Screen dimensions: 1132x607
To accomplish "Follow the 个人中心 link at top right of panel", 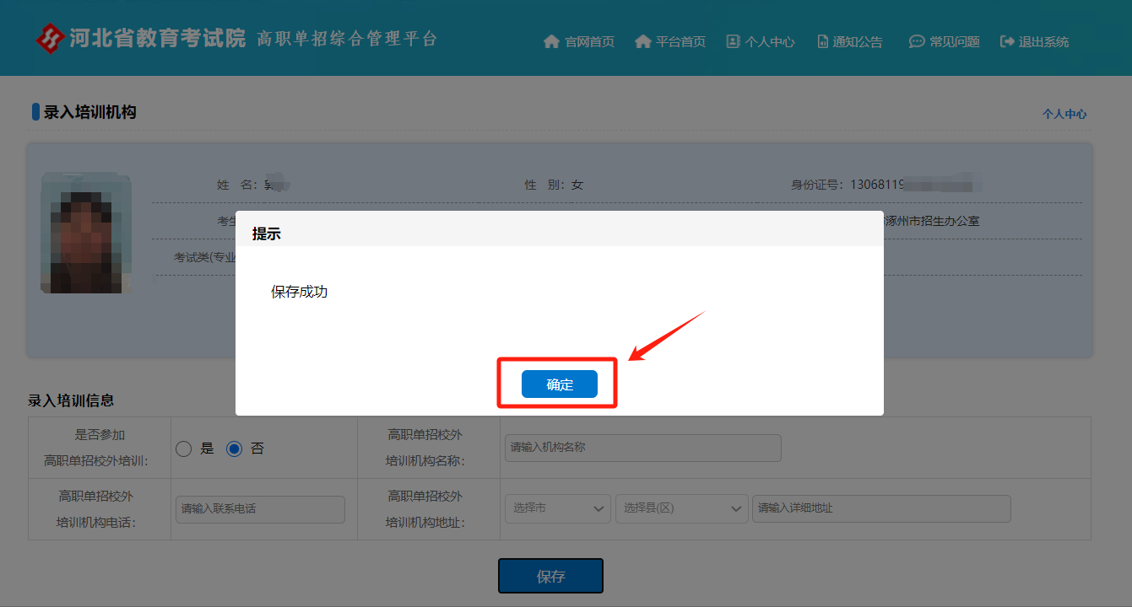I will click(1064, 114).
